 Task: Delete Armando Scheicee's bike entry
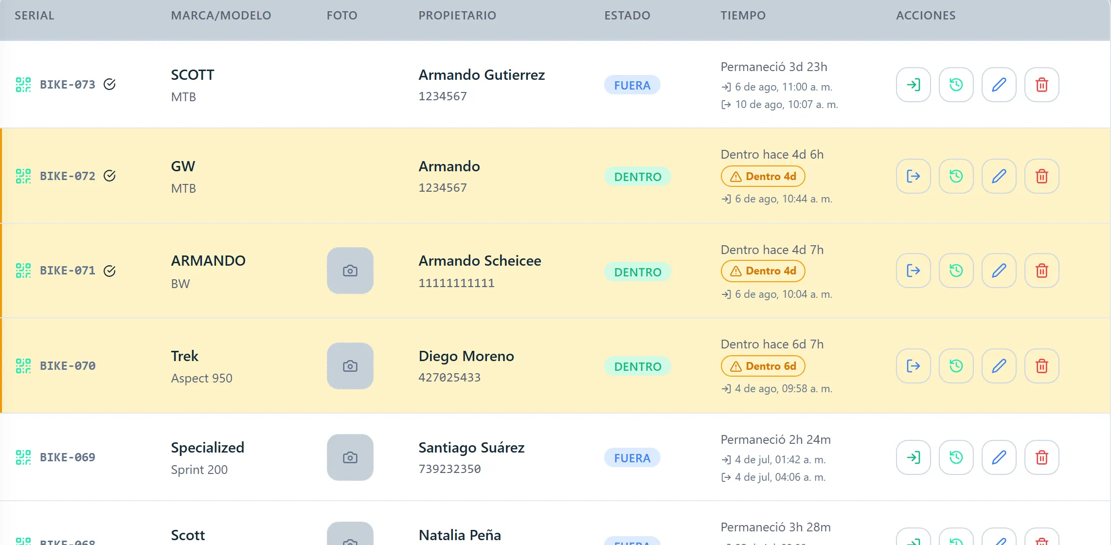pyautogui.click(x=1041, y=271)
